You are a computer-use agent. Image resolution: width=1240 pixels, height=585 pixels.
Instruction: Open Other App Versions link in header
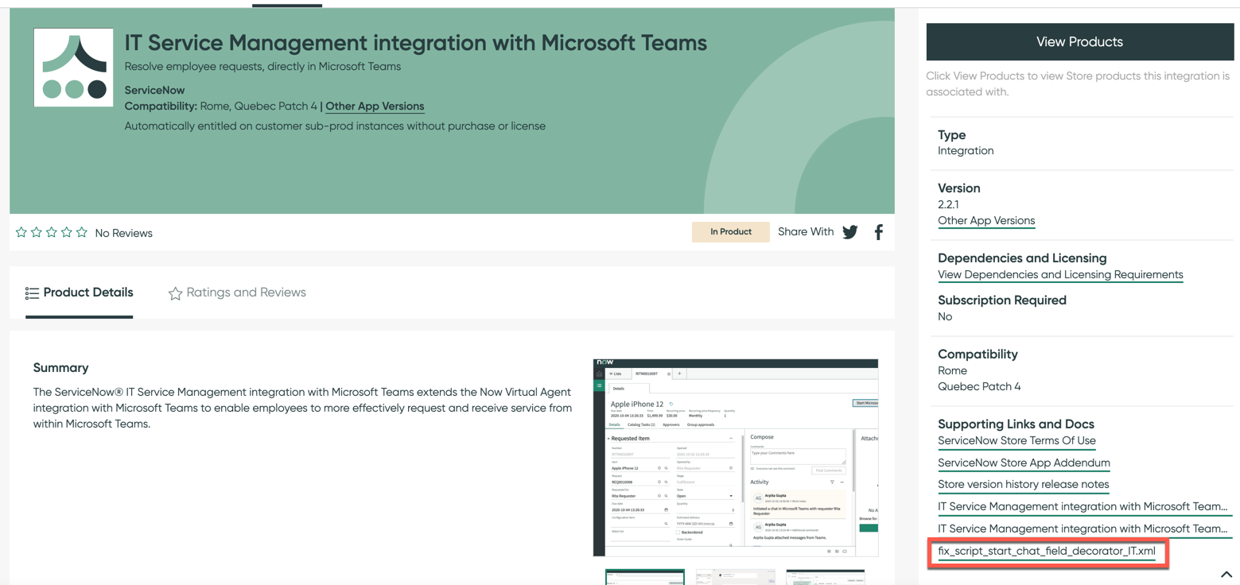[x=375, y=107]
